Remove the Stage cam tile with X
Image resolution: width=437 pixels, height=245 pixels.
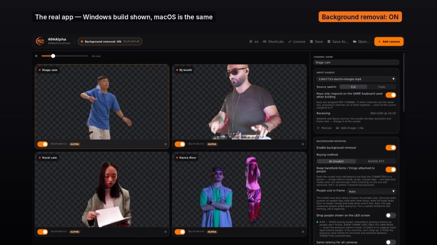[166, 144]
